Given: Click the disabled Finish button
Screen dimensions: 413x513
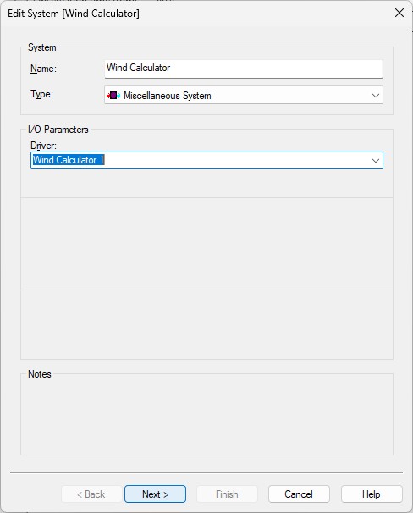Looking at the screenshot, I should (x=227, y=494).
